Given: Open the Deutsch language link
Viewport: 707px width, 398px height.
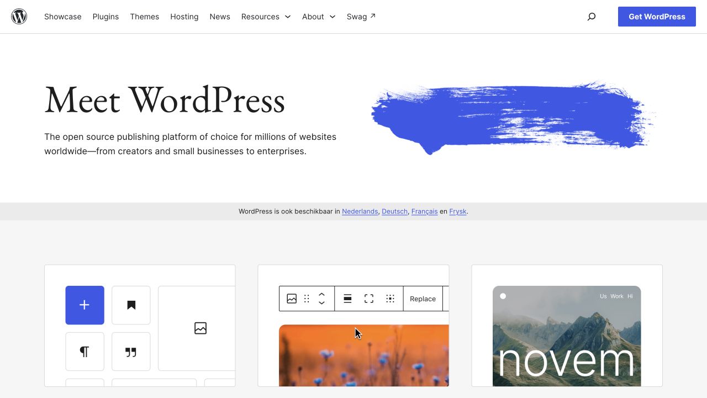Looking at the screenshot, I should pos(394,211).
